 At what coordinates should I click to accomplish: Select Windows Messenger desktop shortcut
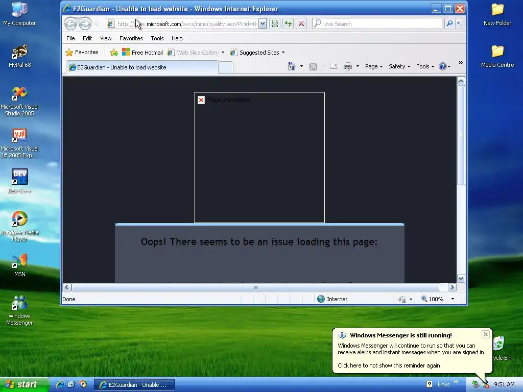pyautogui.click(x=19, y=310)
